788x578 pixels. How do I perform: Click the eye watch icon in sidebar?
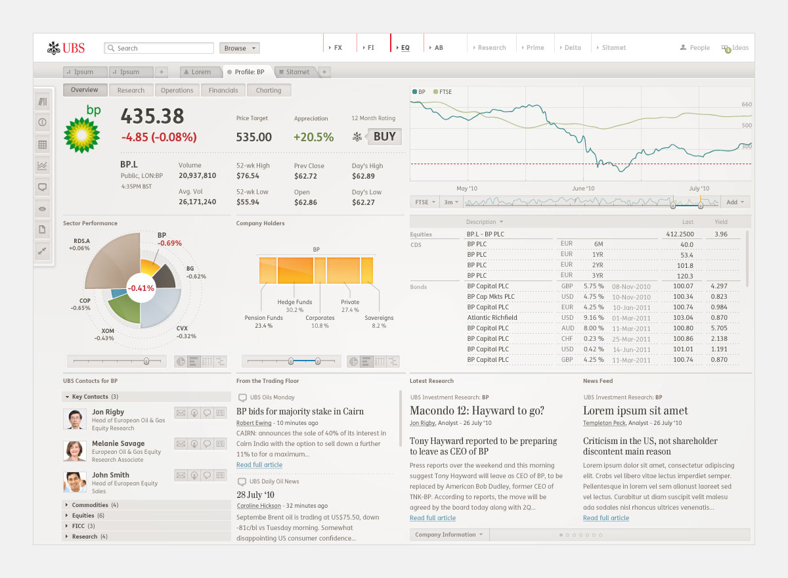point(43,208)
